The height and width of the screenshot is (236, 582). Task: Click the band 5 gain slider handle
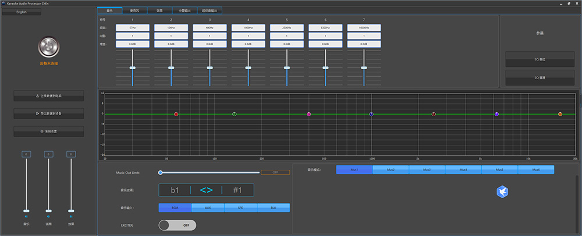(287, 68)
